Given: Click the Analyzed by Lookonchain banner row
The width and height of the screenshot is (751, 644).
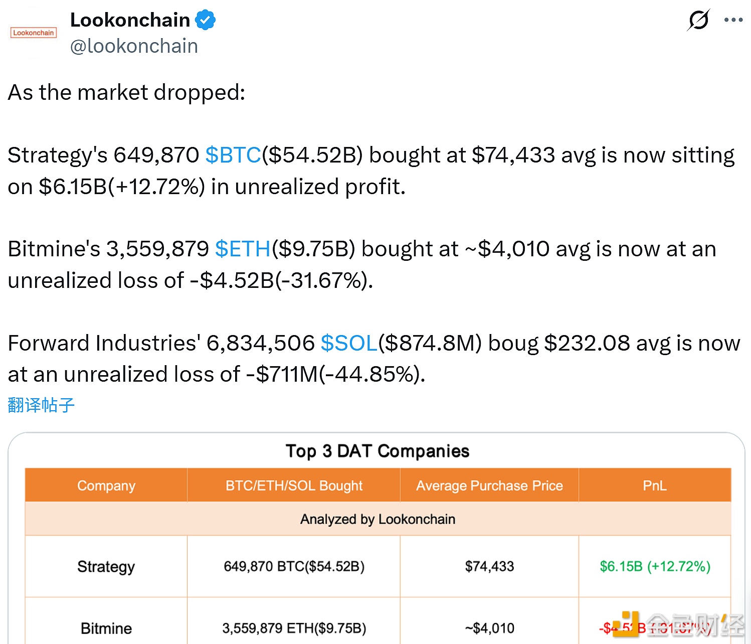Looking at the screenshot, I should (x=378, y=519).
